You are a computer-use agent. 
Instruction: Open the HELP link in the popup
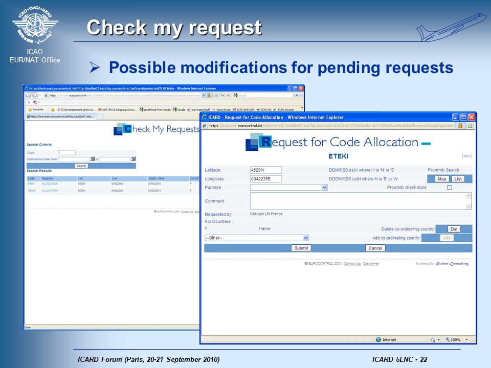point(466,156)
